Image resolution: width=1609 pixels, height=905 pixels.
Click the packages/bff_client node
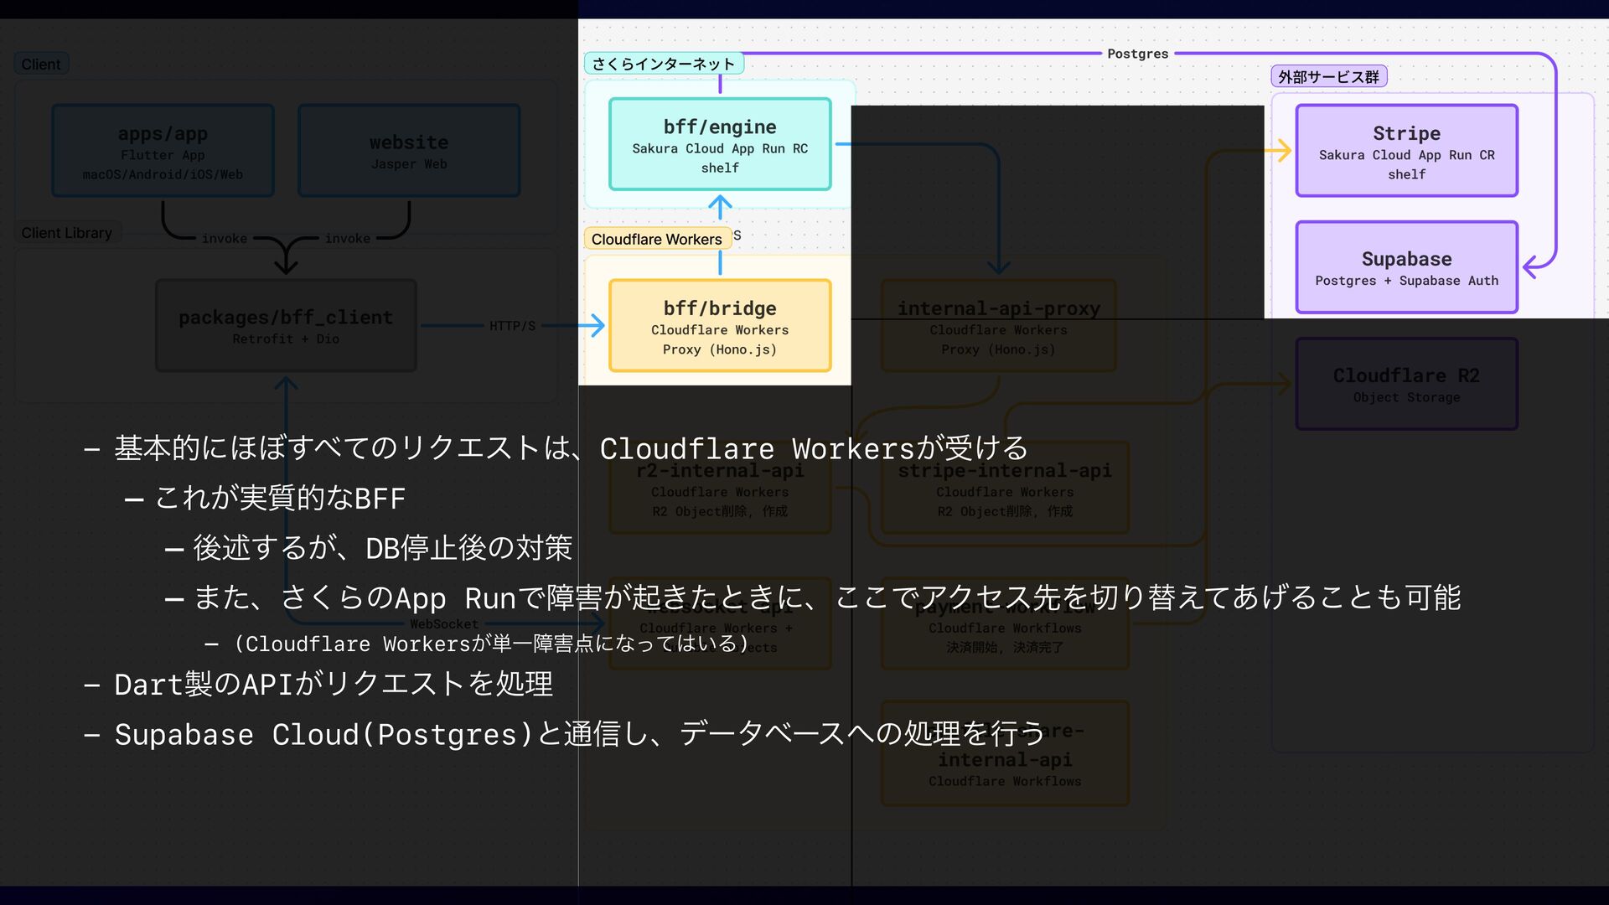click(286, 325)
